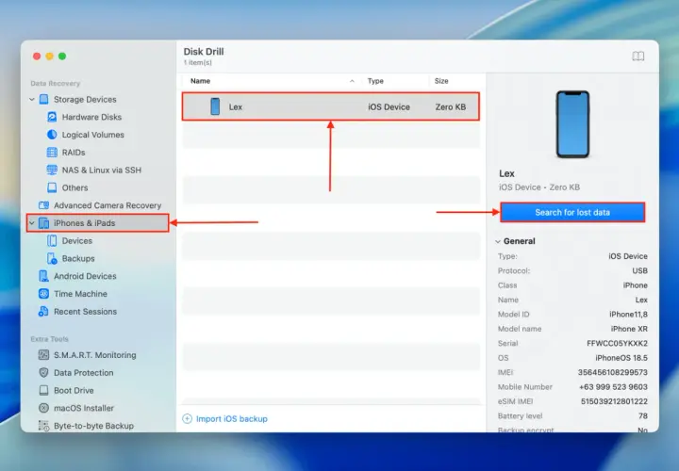Click the NAS & Linux via SSH icon
The height and width of the screenshot is (471, 679).
tap(52, 170)
